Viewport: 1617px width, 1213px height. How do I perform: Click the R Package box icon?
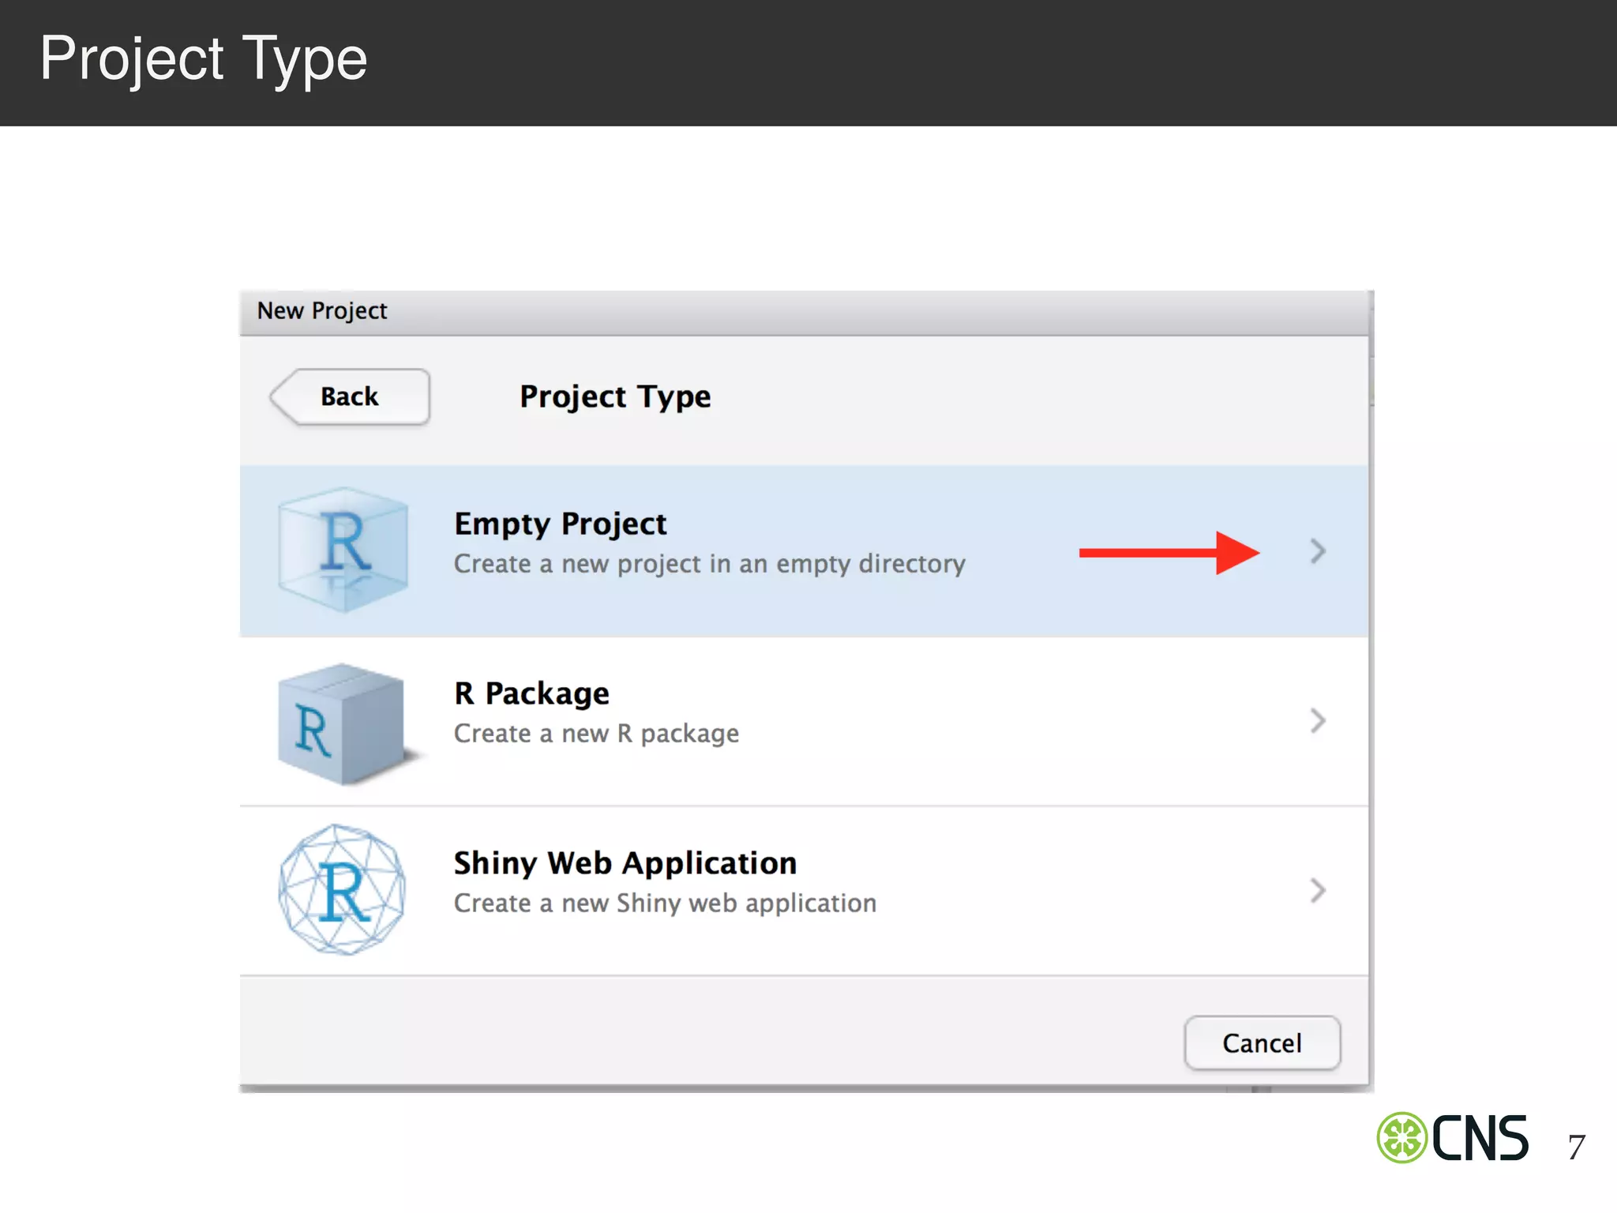coord(343,723)
